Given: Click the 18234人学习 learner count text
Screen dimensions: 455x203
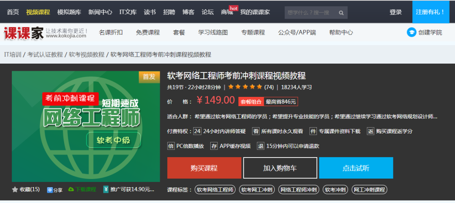Looking at the screenshot, I should coord(297,87).
